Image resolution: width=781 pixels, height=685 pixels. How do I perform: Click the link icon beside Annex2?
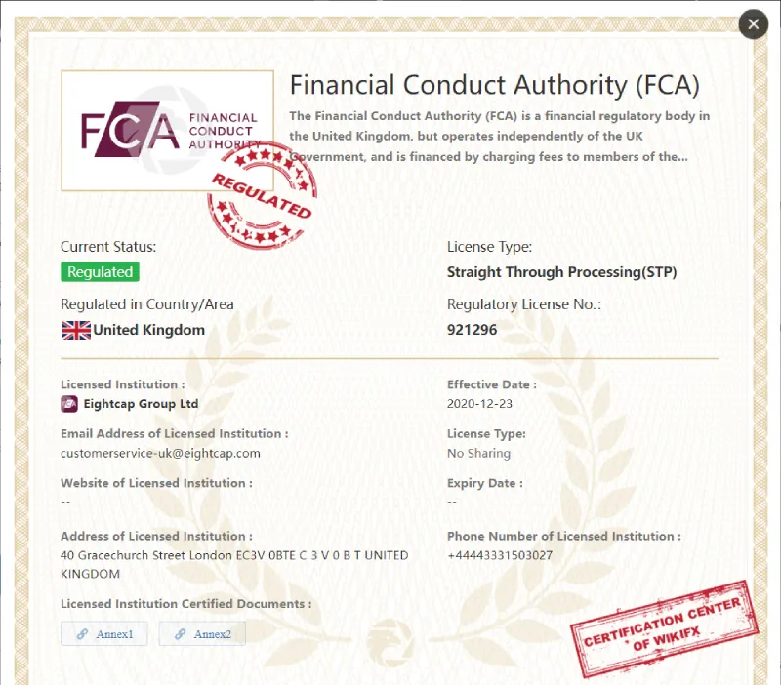181,634
